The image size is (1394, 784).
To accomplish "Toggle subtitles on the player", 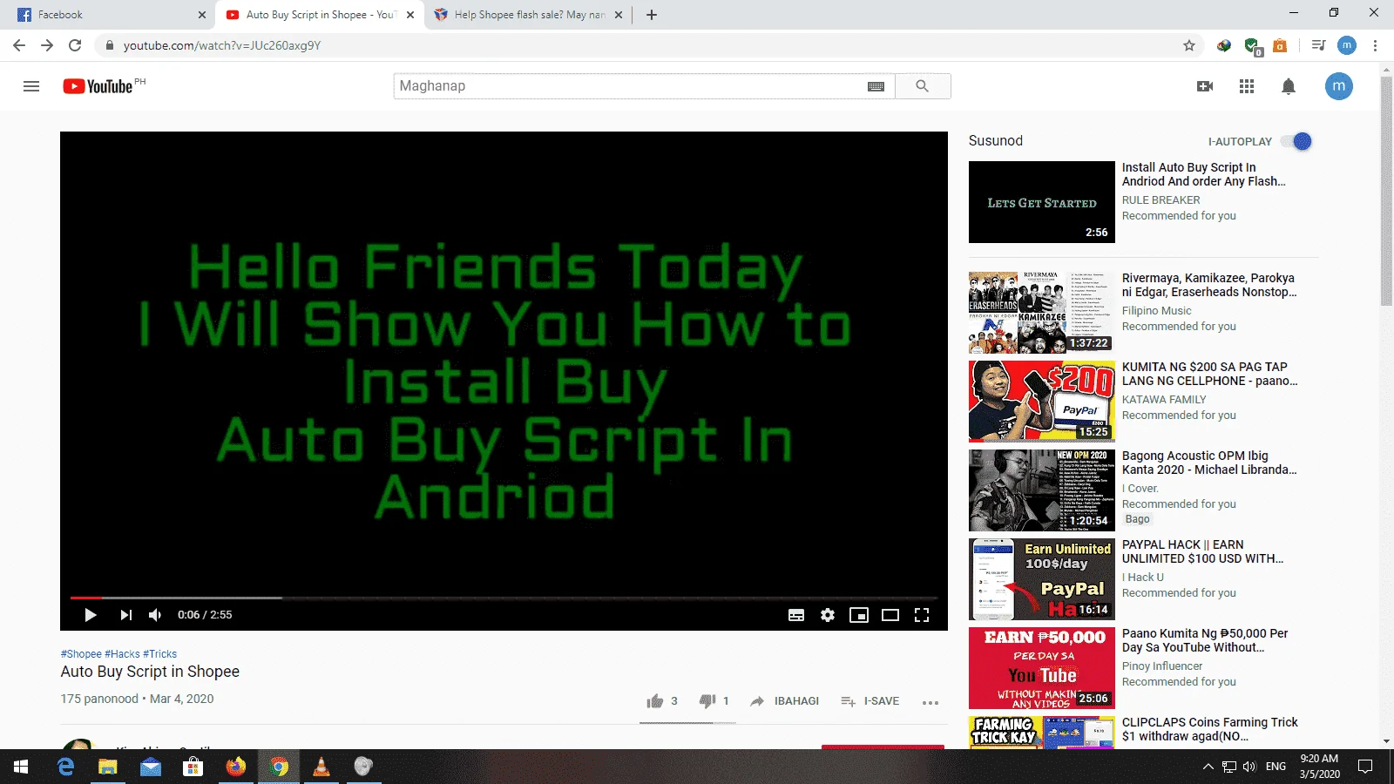I will (796, 615).
